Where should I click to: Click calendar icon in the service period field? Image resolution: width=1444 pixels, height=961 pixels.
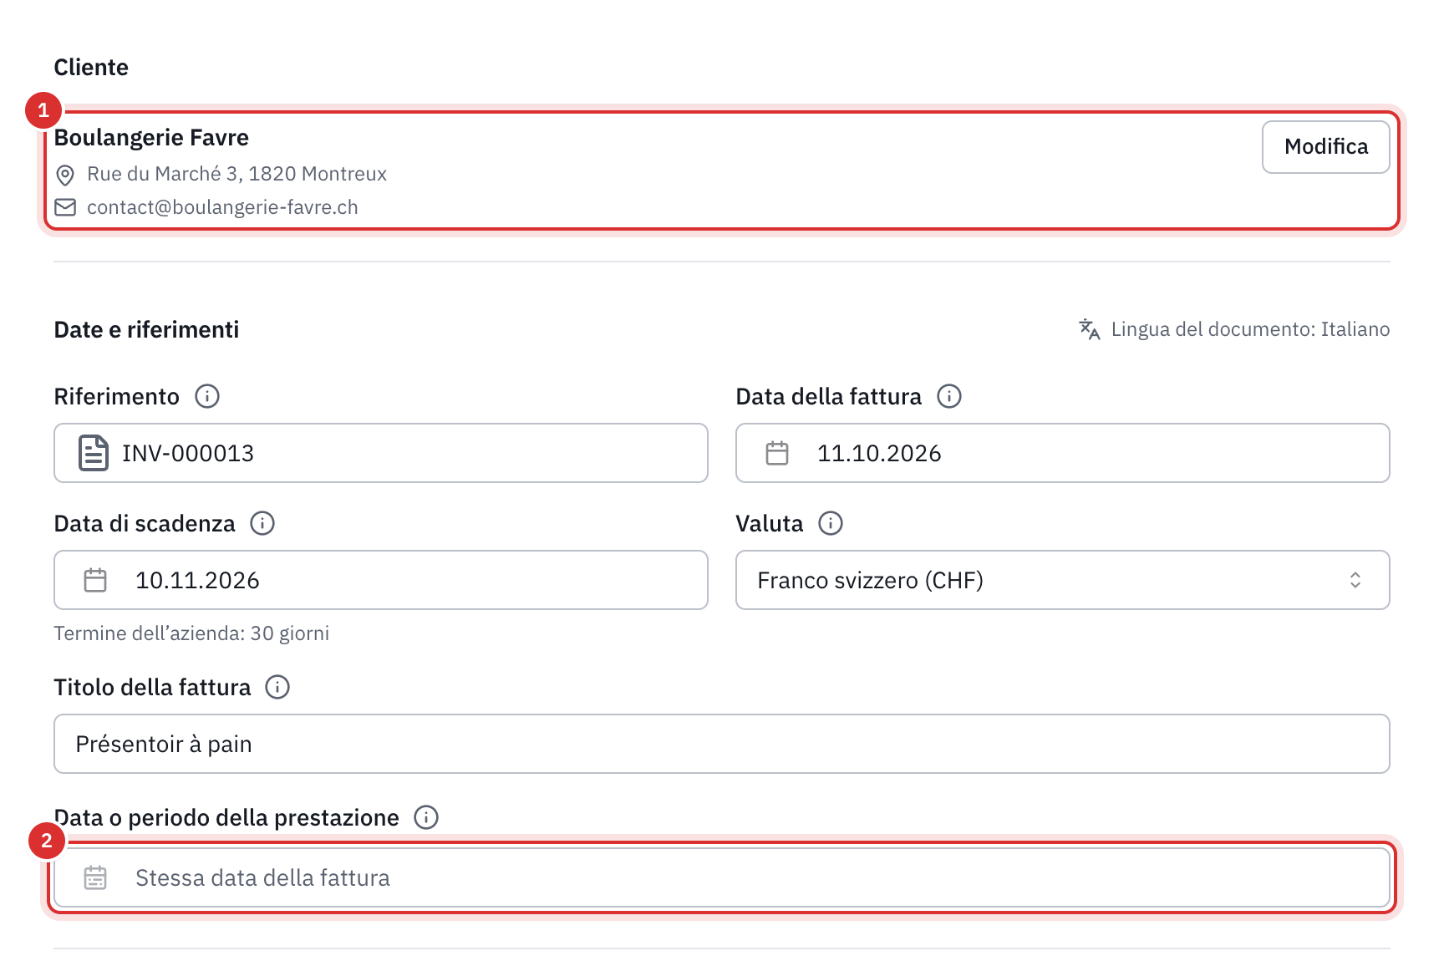click(95, 877)
